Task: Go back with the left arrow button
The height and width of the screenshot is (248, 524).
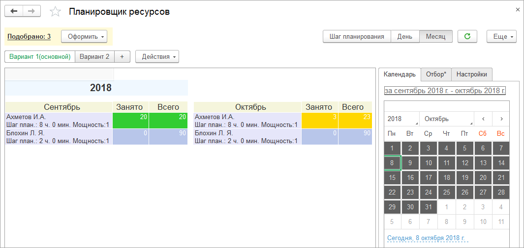Action: coord(13,11)
